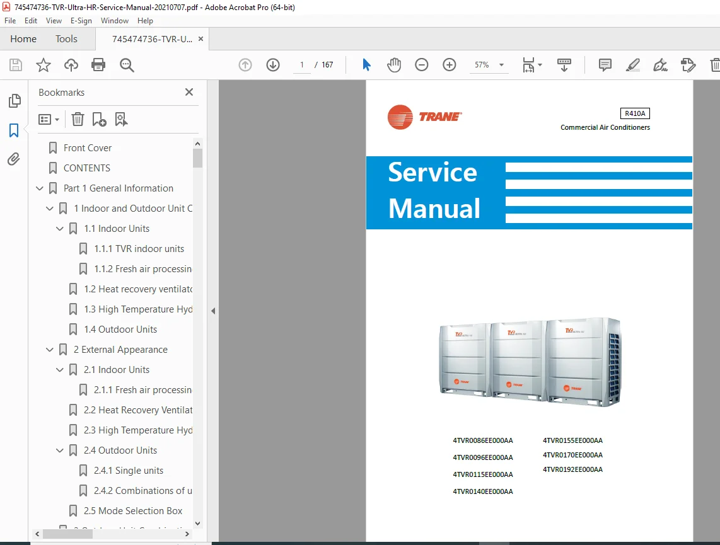This screenshot has width=720, height=545.
Task: Click the bookmarks vertical scrollbar thumb
Action: (197, 158)
